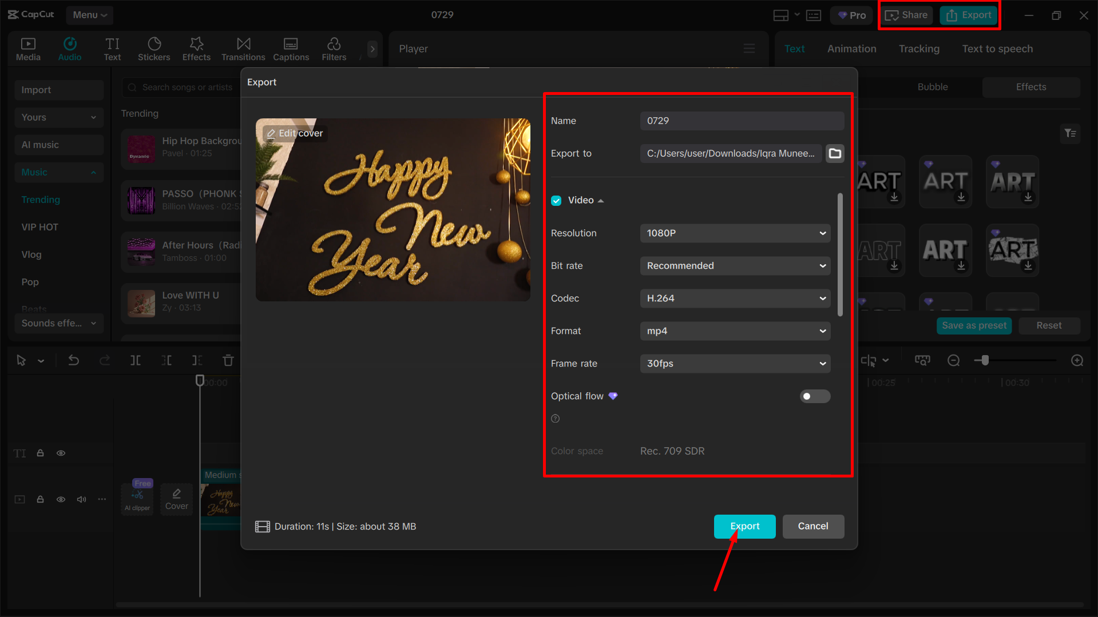The width and height of the screenshot is (1098, 617).
Task: Open the top-bar Export button
Action: tap(969, 15)
